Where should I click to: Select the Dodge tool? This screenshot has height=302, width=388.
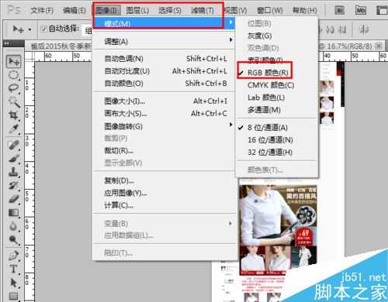(x=13, y=240)
